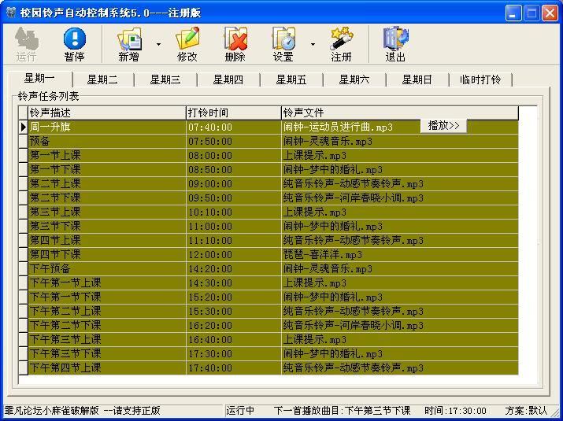Select the 下午第二节上课 cell
This screenshot has width=563, height=421.
(107, 311)
